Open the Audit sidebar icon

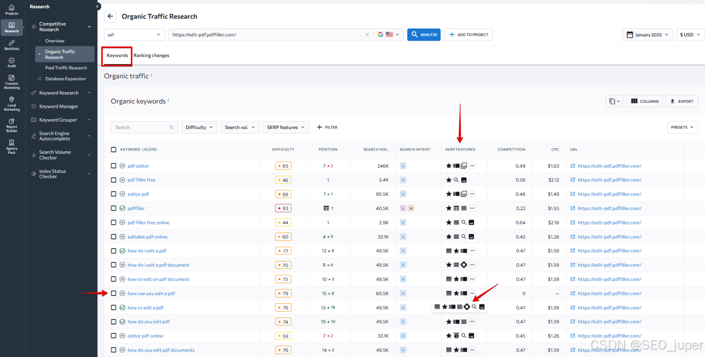click(11, 62)
